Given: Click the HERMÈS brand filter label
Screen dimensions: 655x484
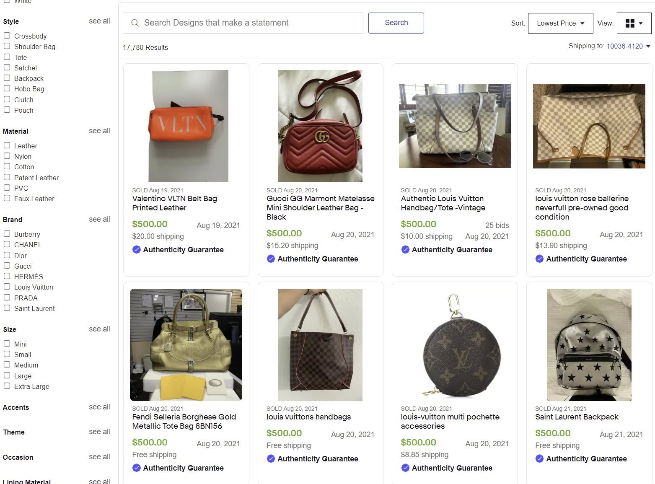Looking at the screenshot, I should point(28,277).
